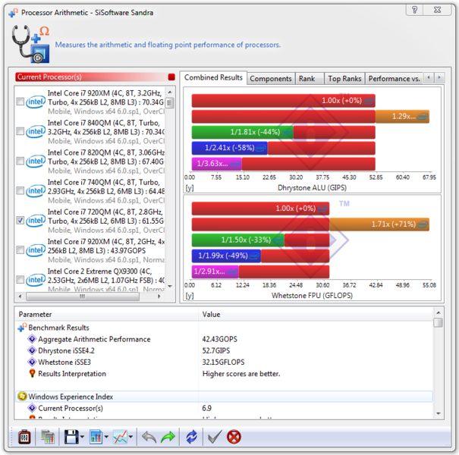459x455 pixels.
Task: Click the Intel logo of Core i7 840QM
Action: pos(36,132)
